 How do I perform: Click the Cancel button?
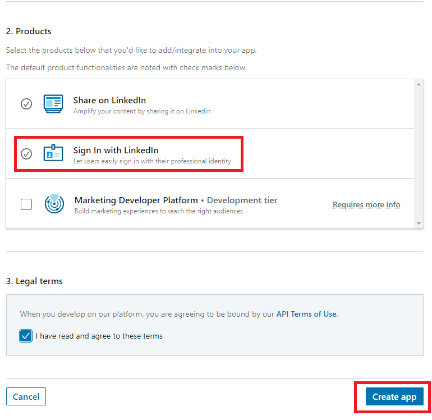26,396
